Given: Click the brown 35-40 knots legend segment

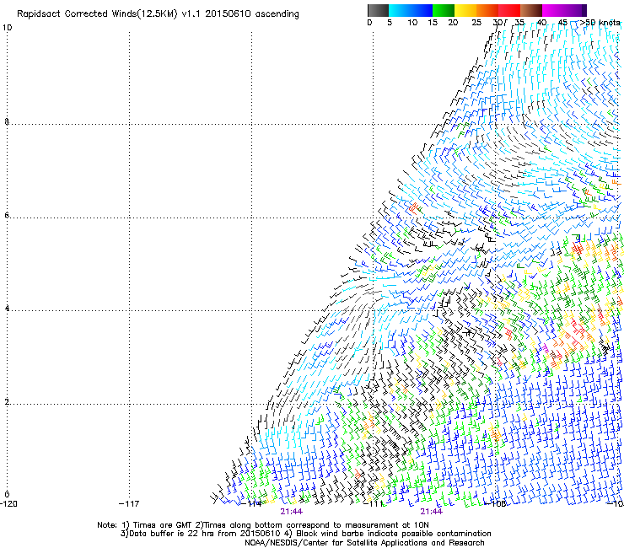Looking at the screenshot, I should click(x=531, y=10).
